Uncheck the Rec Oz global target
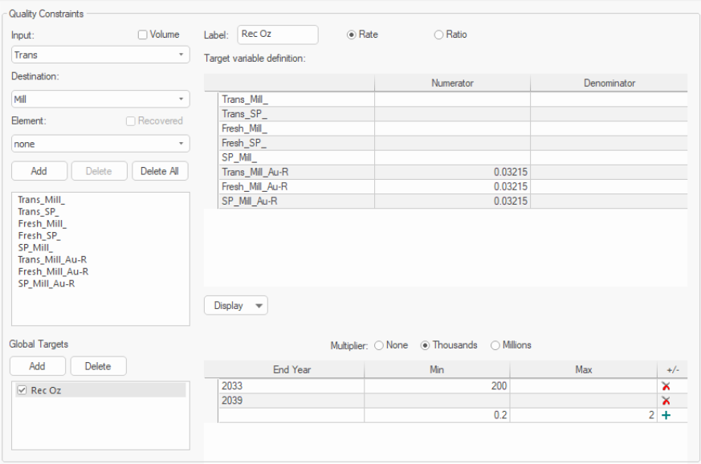 (22, 390)
